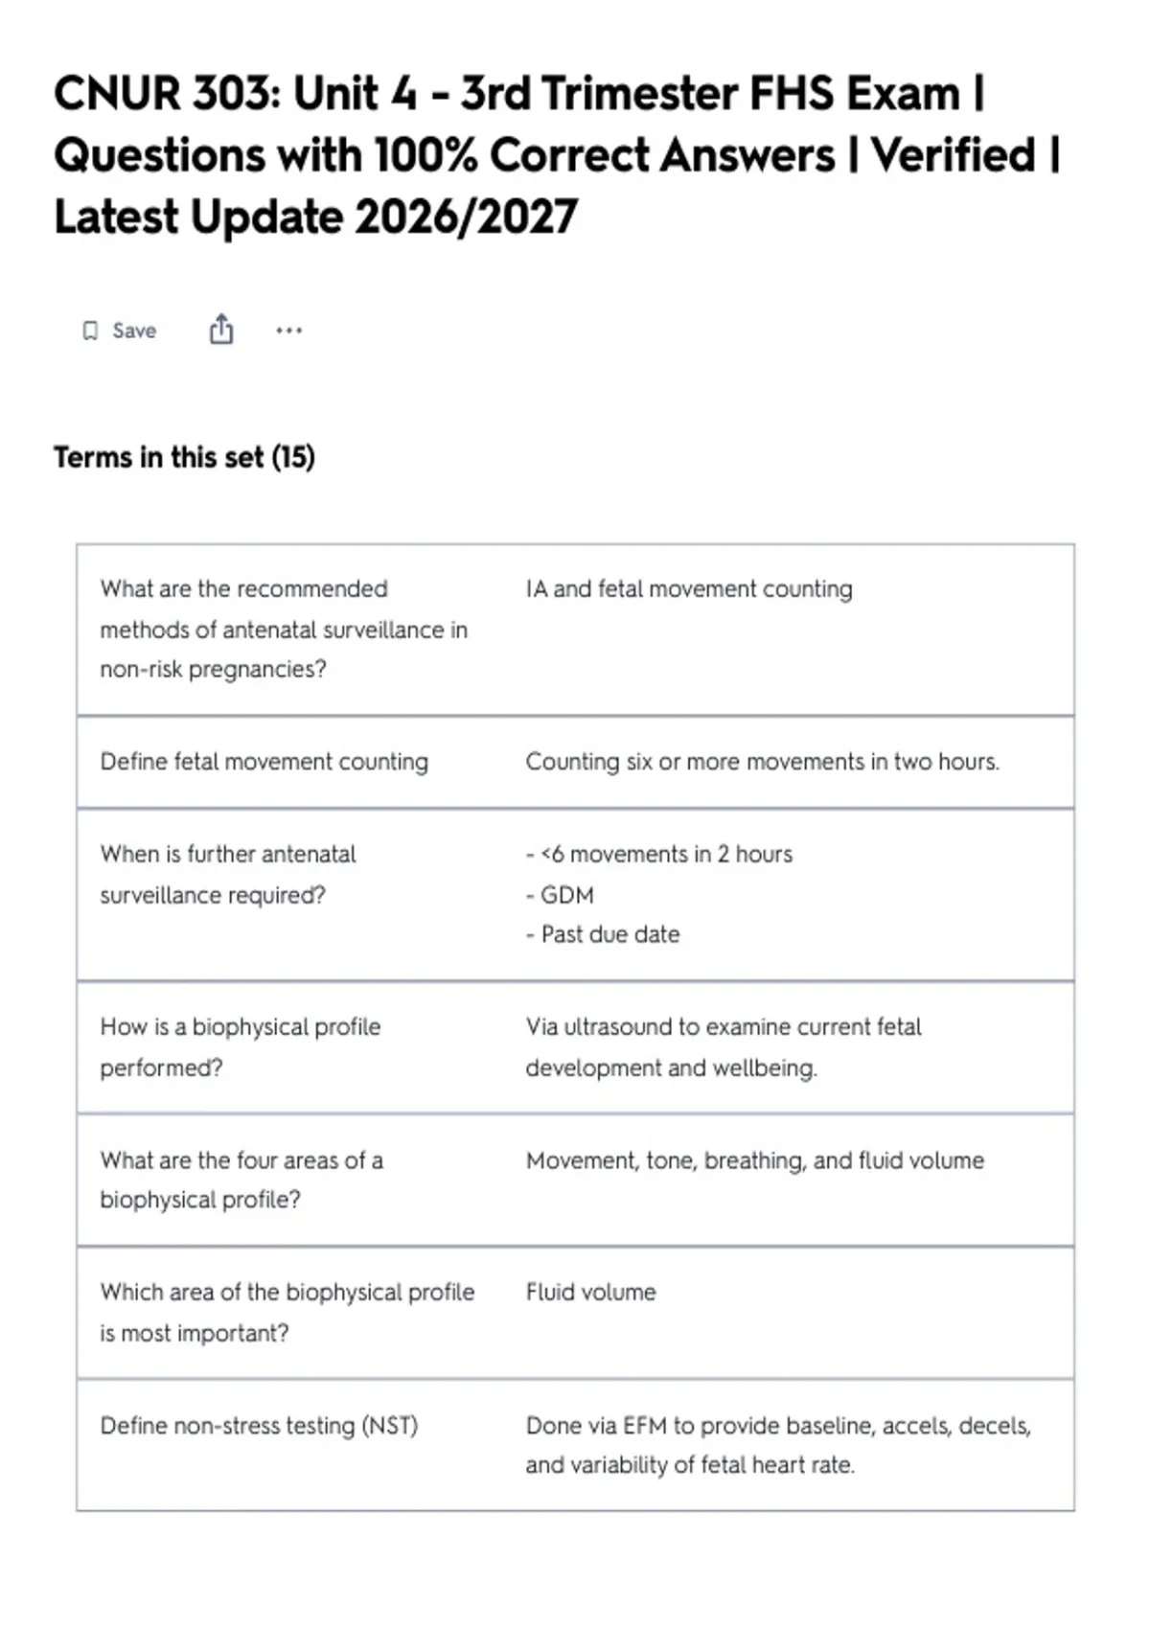The image size is (1150, 1629).
Task: Click the Save bookmark icon
Action: point(90,331)
